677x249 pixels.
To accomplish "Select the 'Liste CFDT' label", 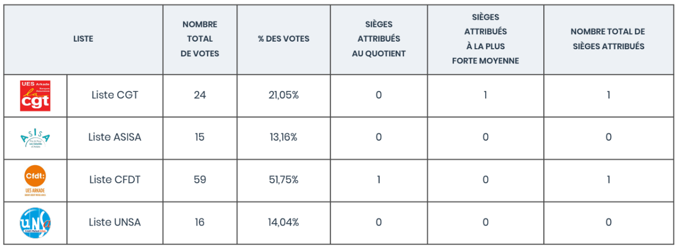I will 115,179.
